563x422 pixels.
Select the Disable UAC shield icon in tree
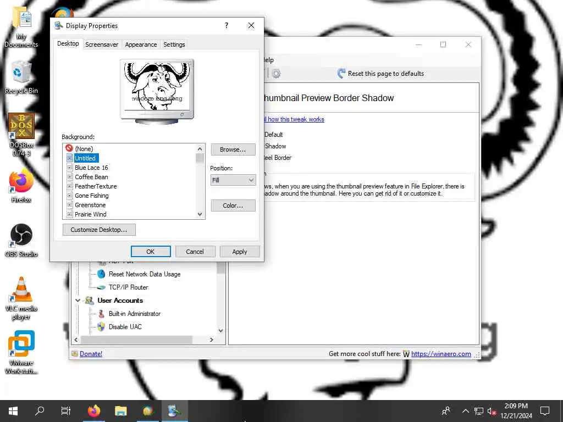(x=101, y=326)
